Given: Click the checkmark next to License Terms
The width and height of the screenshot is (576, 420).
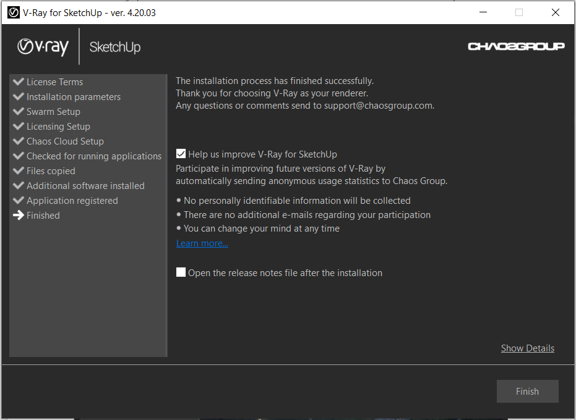Looking at the screenshot, I should [19, 82].
